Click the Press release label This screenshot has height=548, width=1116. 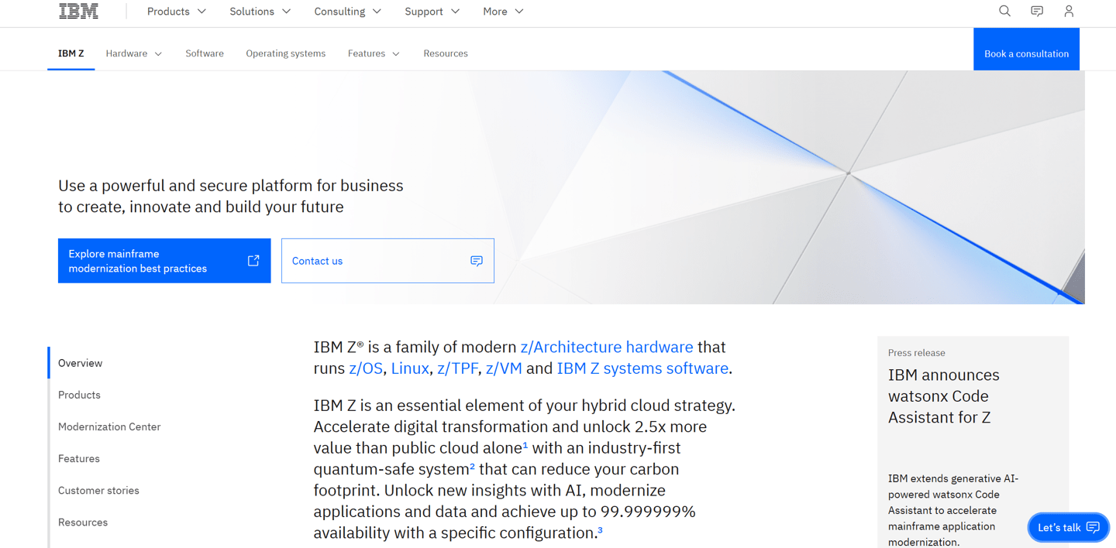click(x=916, y=353)
